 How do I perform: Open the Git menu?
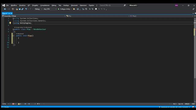[29, 5]
